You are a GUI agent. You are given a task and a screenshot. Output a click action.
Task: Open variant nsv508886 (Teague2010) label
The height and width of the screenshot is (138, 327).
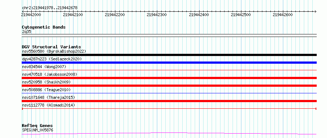tap(46, 90)
